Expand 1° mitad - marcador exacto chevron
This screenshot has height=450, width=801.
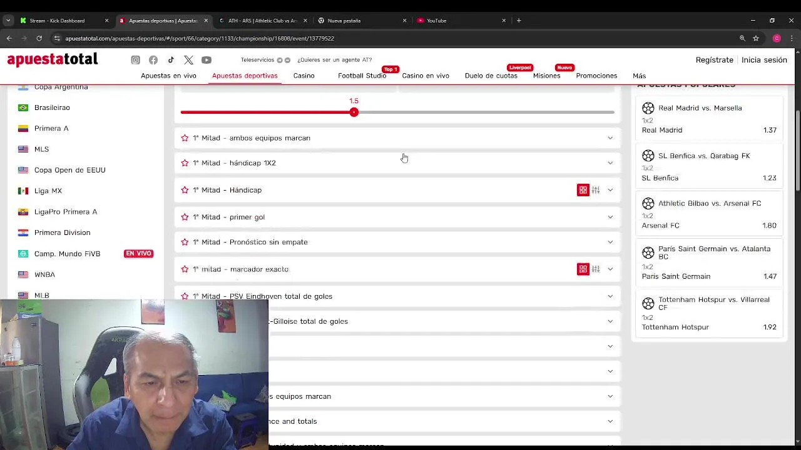(x=610, y=269)
